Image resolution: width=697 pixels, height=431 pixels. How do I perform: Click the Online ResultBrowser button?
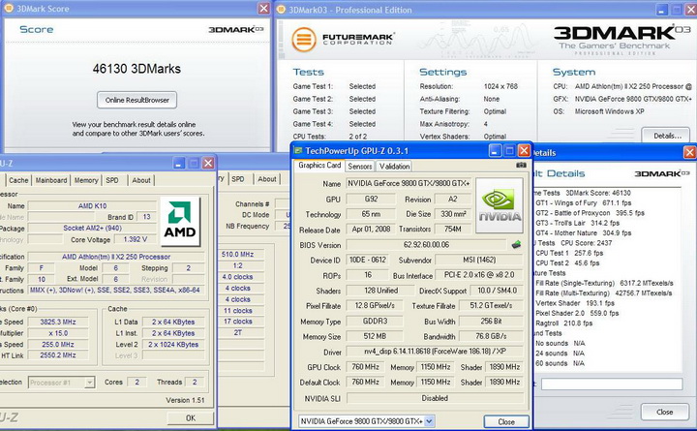[136, 100]
